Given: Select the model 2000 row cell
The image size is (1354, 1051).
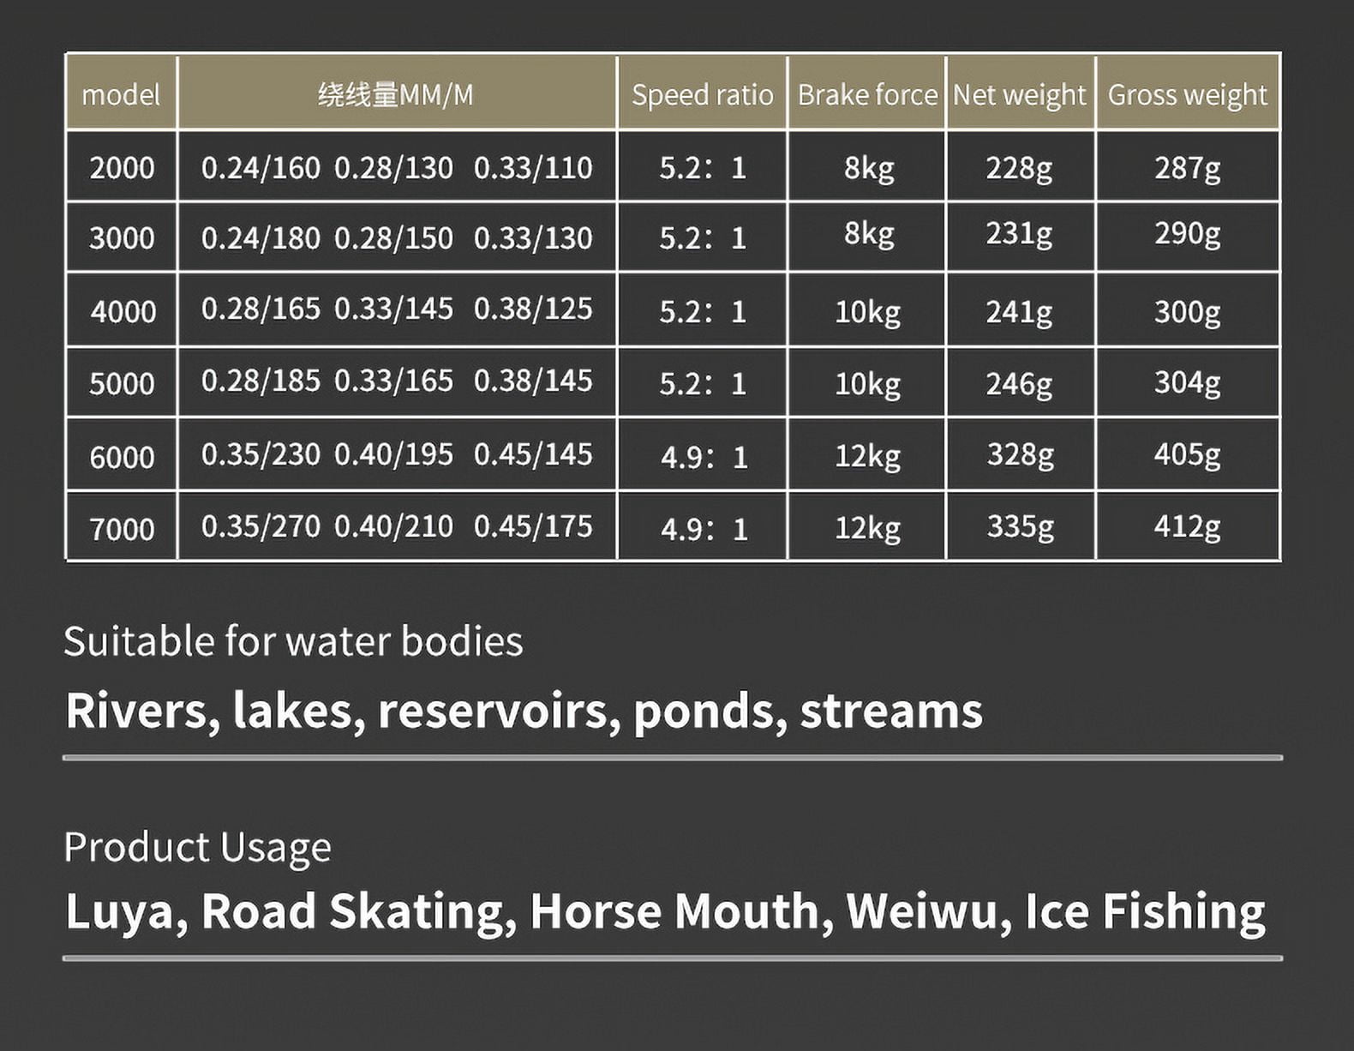Looking at the screenshot, I should click(122, 167).
